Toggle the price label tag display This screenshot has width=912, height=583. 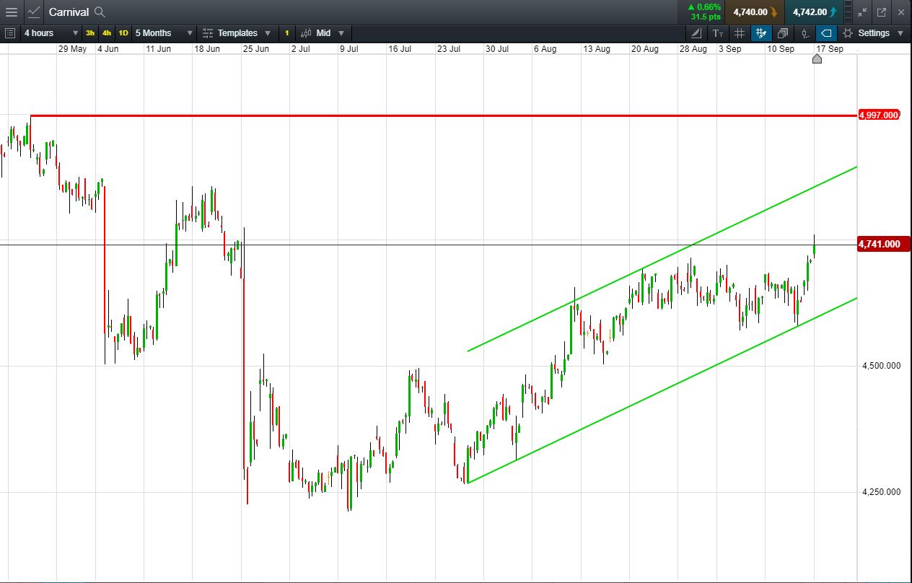coord(826,33)
